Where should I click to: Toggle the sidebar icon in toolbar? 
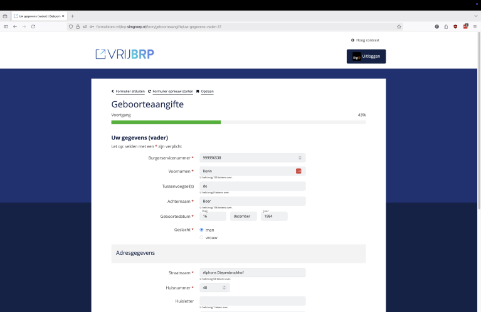(x=6, y=27)
